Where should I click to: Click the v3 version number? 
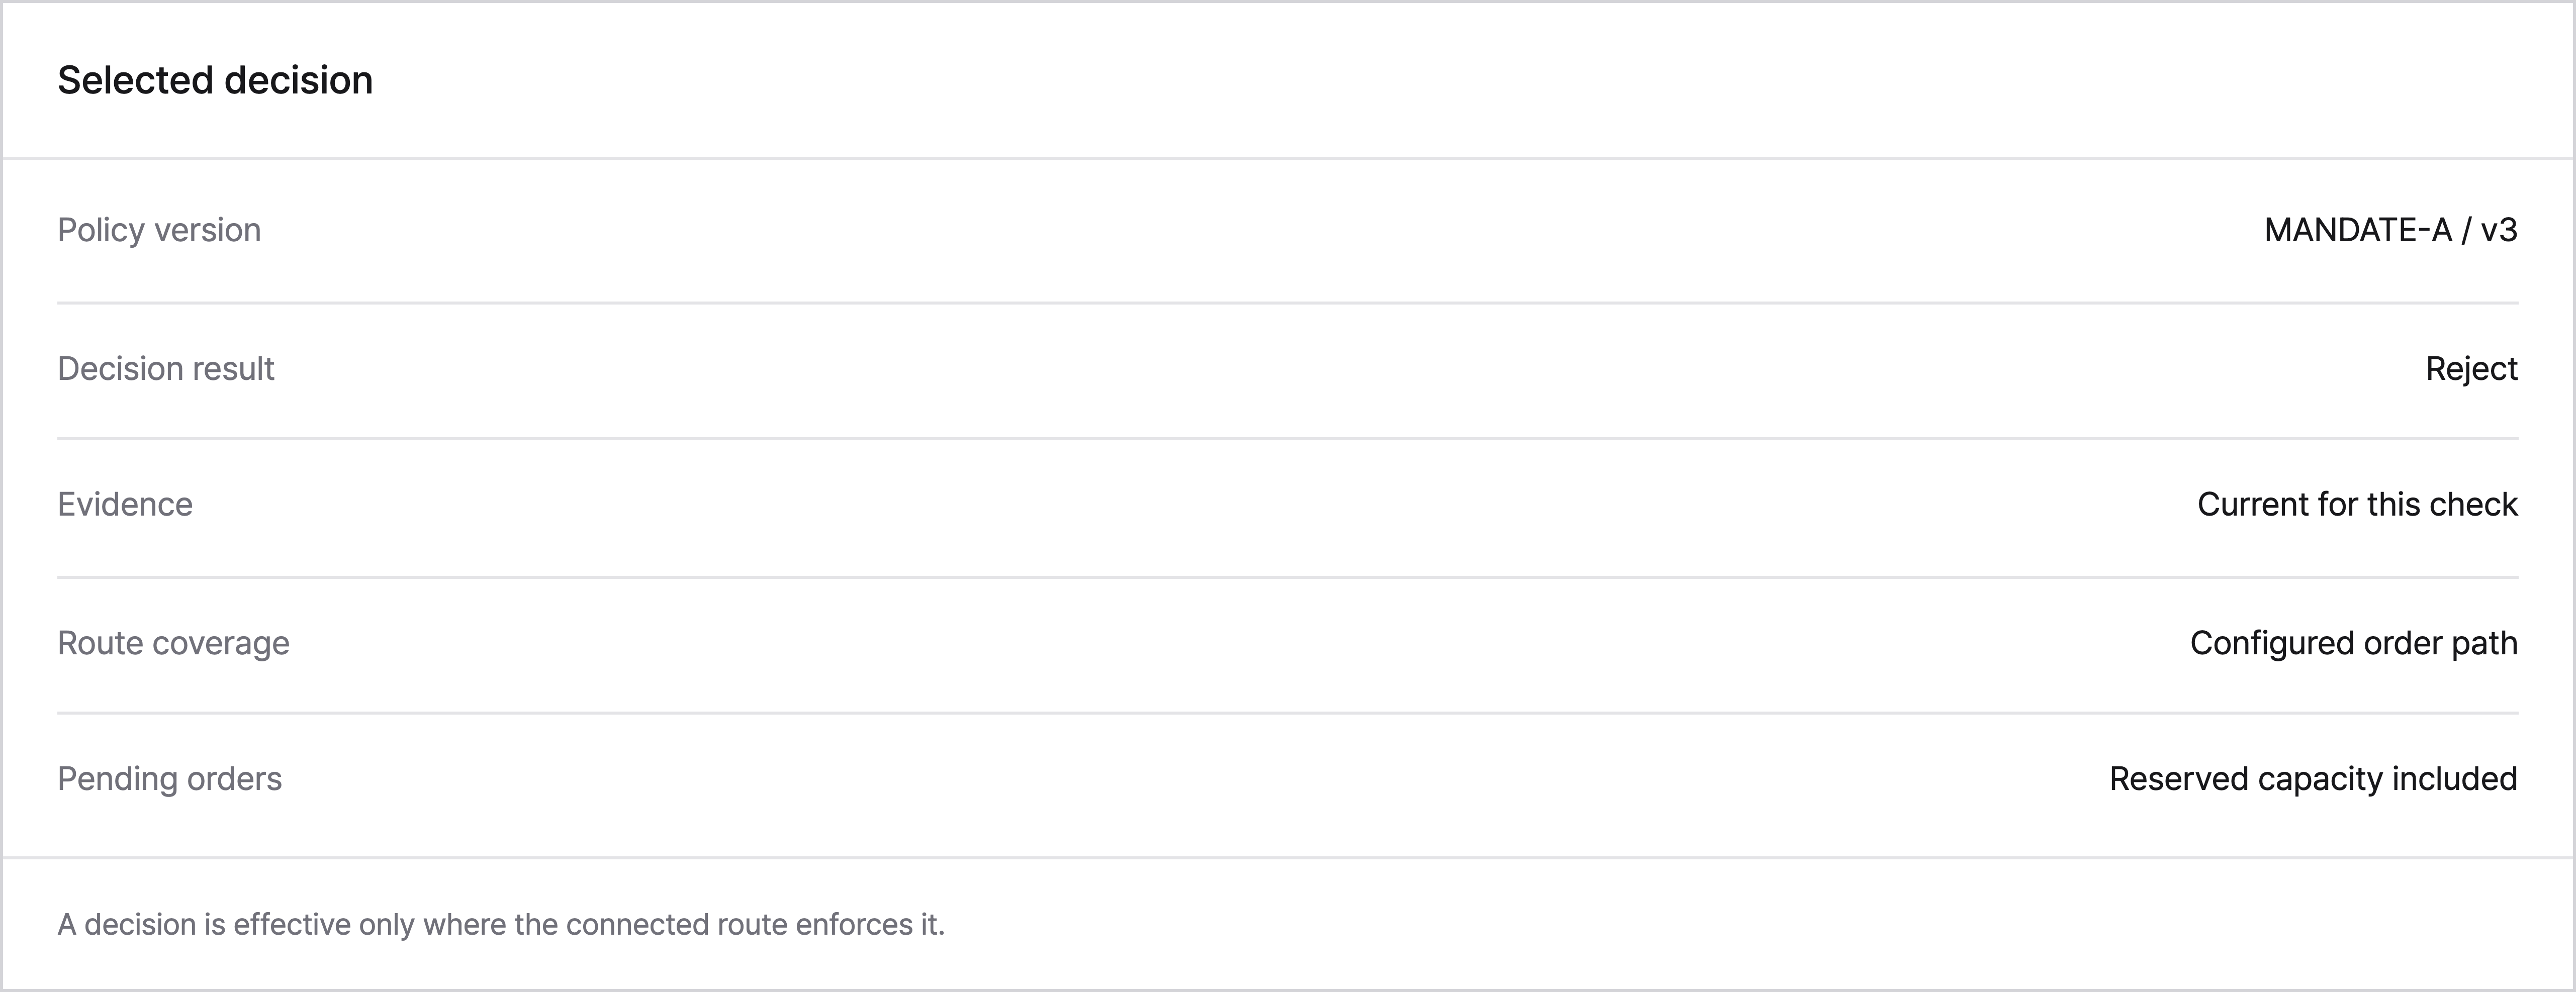(2500, 230)
